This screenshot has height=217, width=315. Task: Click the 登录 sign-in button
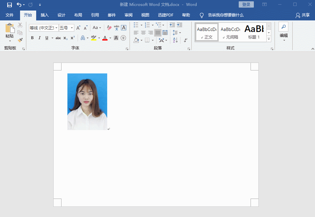click(x=246, y=4)
